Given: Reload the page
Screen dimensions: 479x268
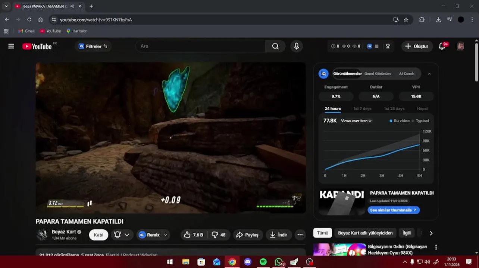Looking at the screenshot, I should (29, 20).
